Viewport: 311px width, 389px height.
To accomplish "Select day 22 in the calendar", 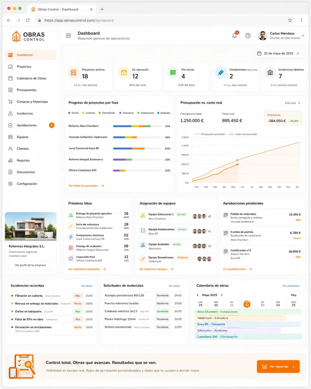I will point(247,304).
